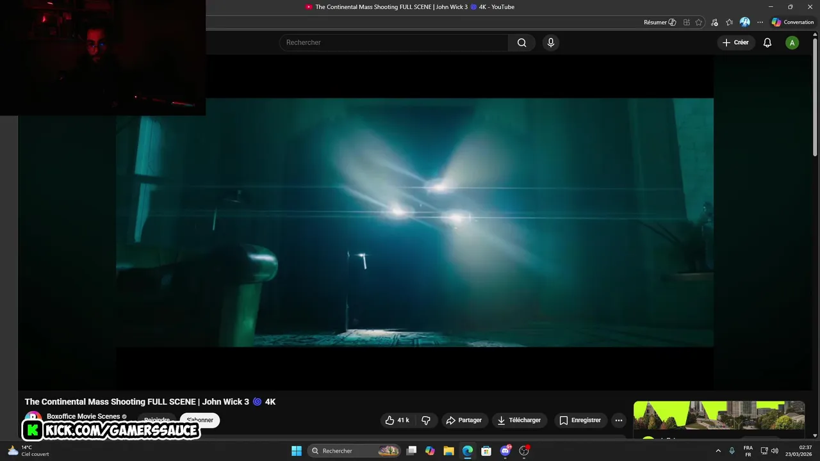Open network and volume quick settings
The width and height of the screenshot is (820, 461).
tap(769, 451)
